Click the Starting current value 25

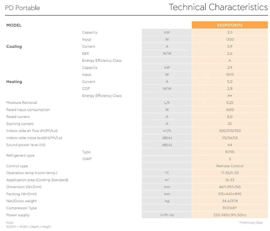point(230,124)
